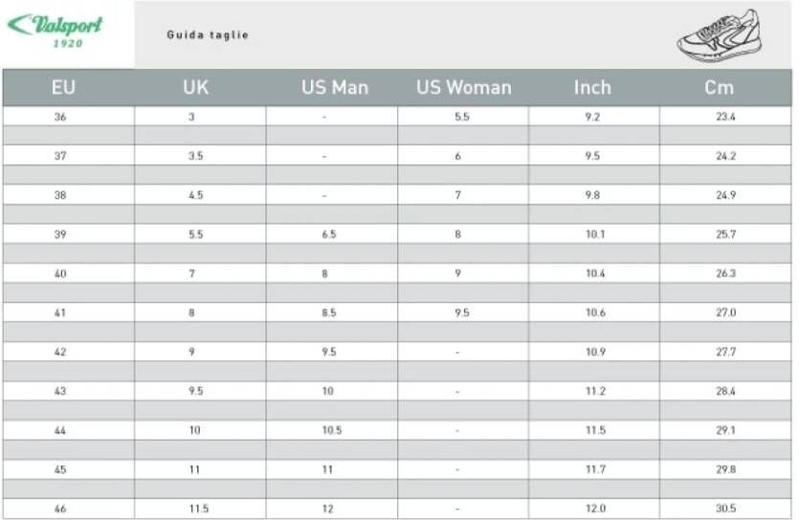Select the UK column header
799x520 pixels.
pos(195,88)
